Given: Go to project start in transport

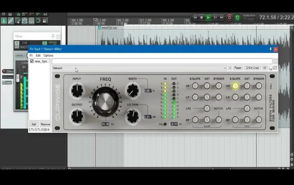Looking at the screenshot, I should (x=195, y=18).
